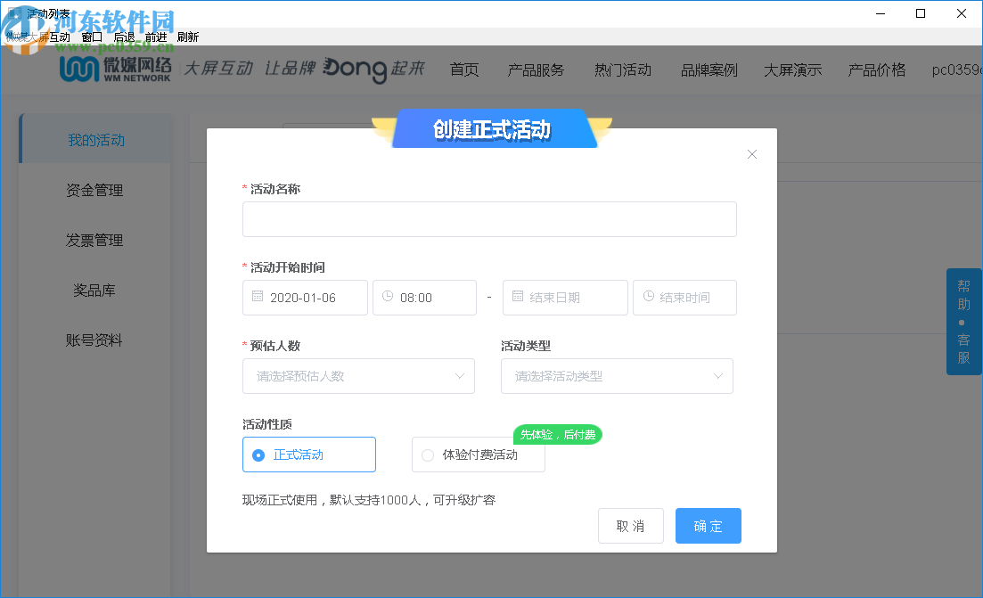Confirm the dialog with the 确定 button
Viewport: 983px width, 598px height.
(708, 526)
